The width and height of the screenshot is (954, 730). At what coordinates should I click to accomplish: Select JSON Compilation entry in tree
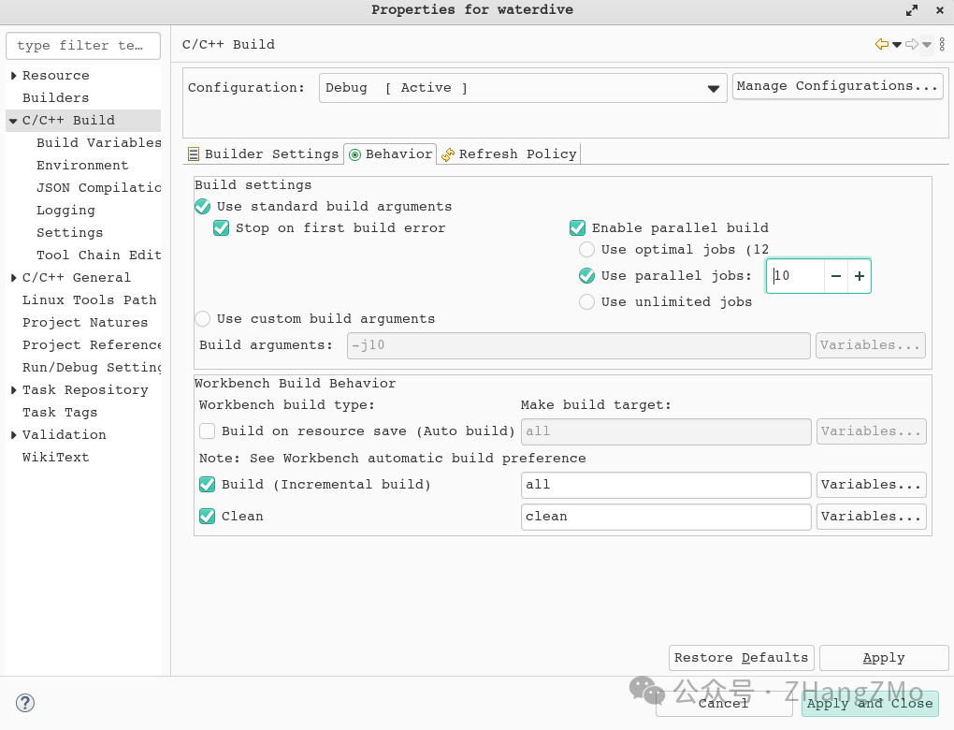[x=98, y=188]
